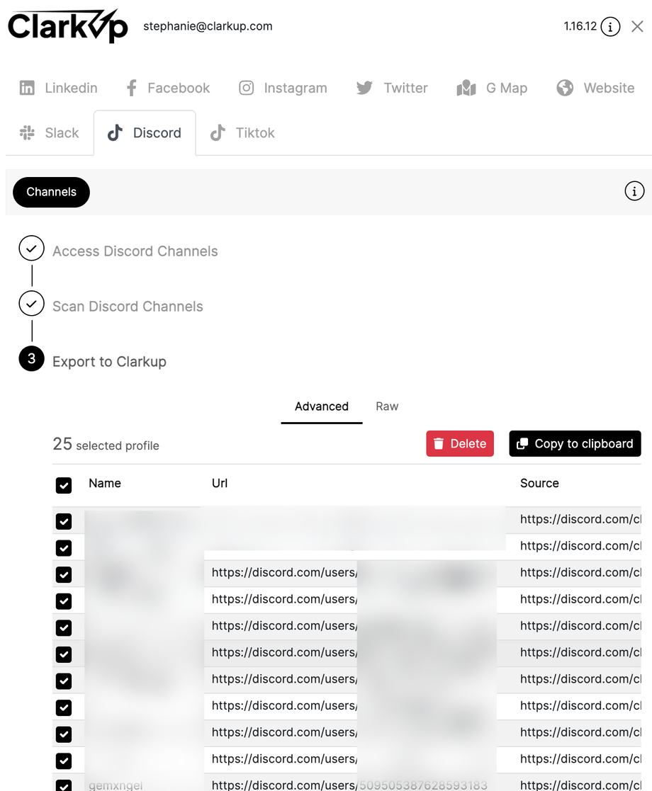The image size is (652, 791).
Task: Click the Slack logo icon
Action: 27,132
